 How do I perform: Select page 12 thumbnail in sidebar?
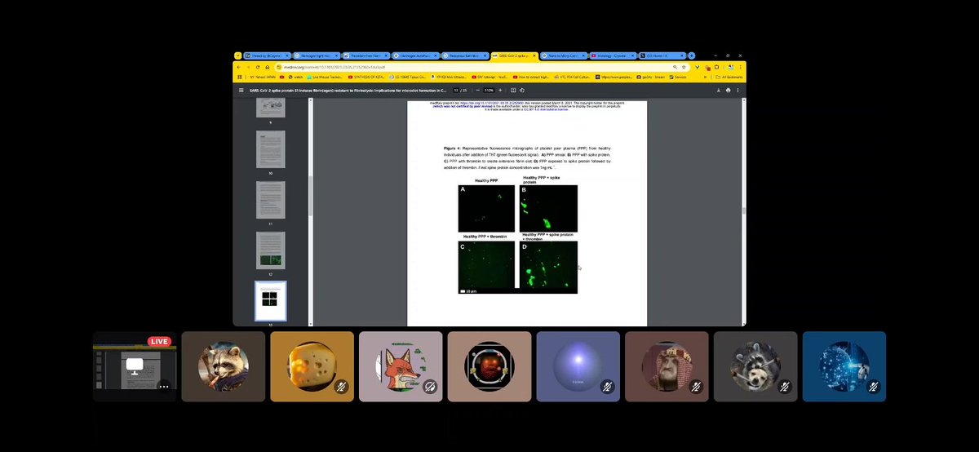[270, 250]
